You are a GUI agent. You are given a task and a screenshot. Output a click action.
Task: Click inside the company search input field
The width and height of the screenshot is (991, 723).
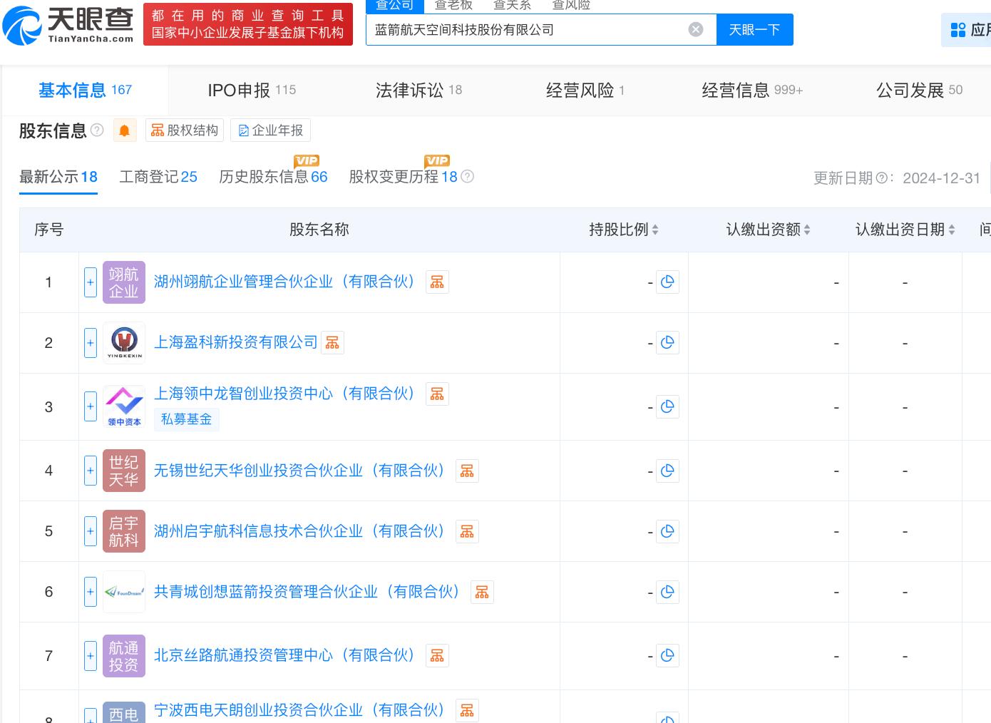[x=528, y=29]
